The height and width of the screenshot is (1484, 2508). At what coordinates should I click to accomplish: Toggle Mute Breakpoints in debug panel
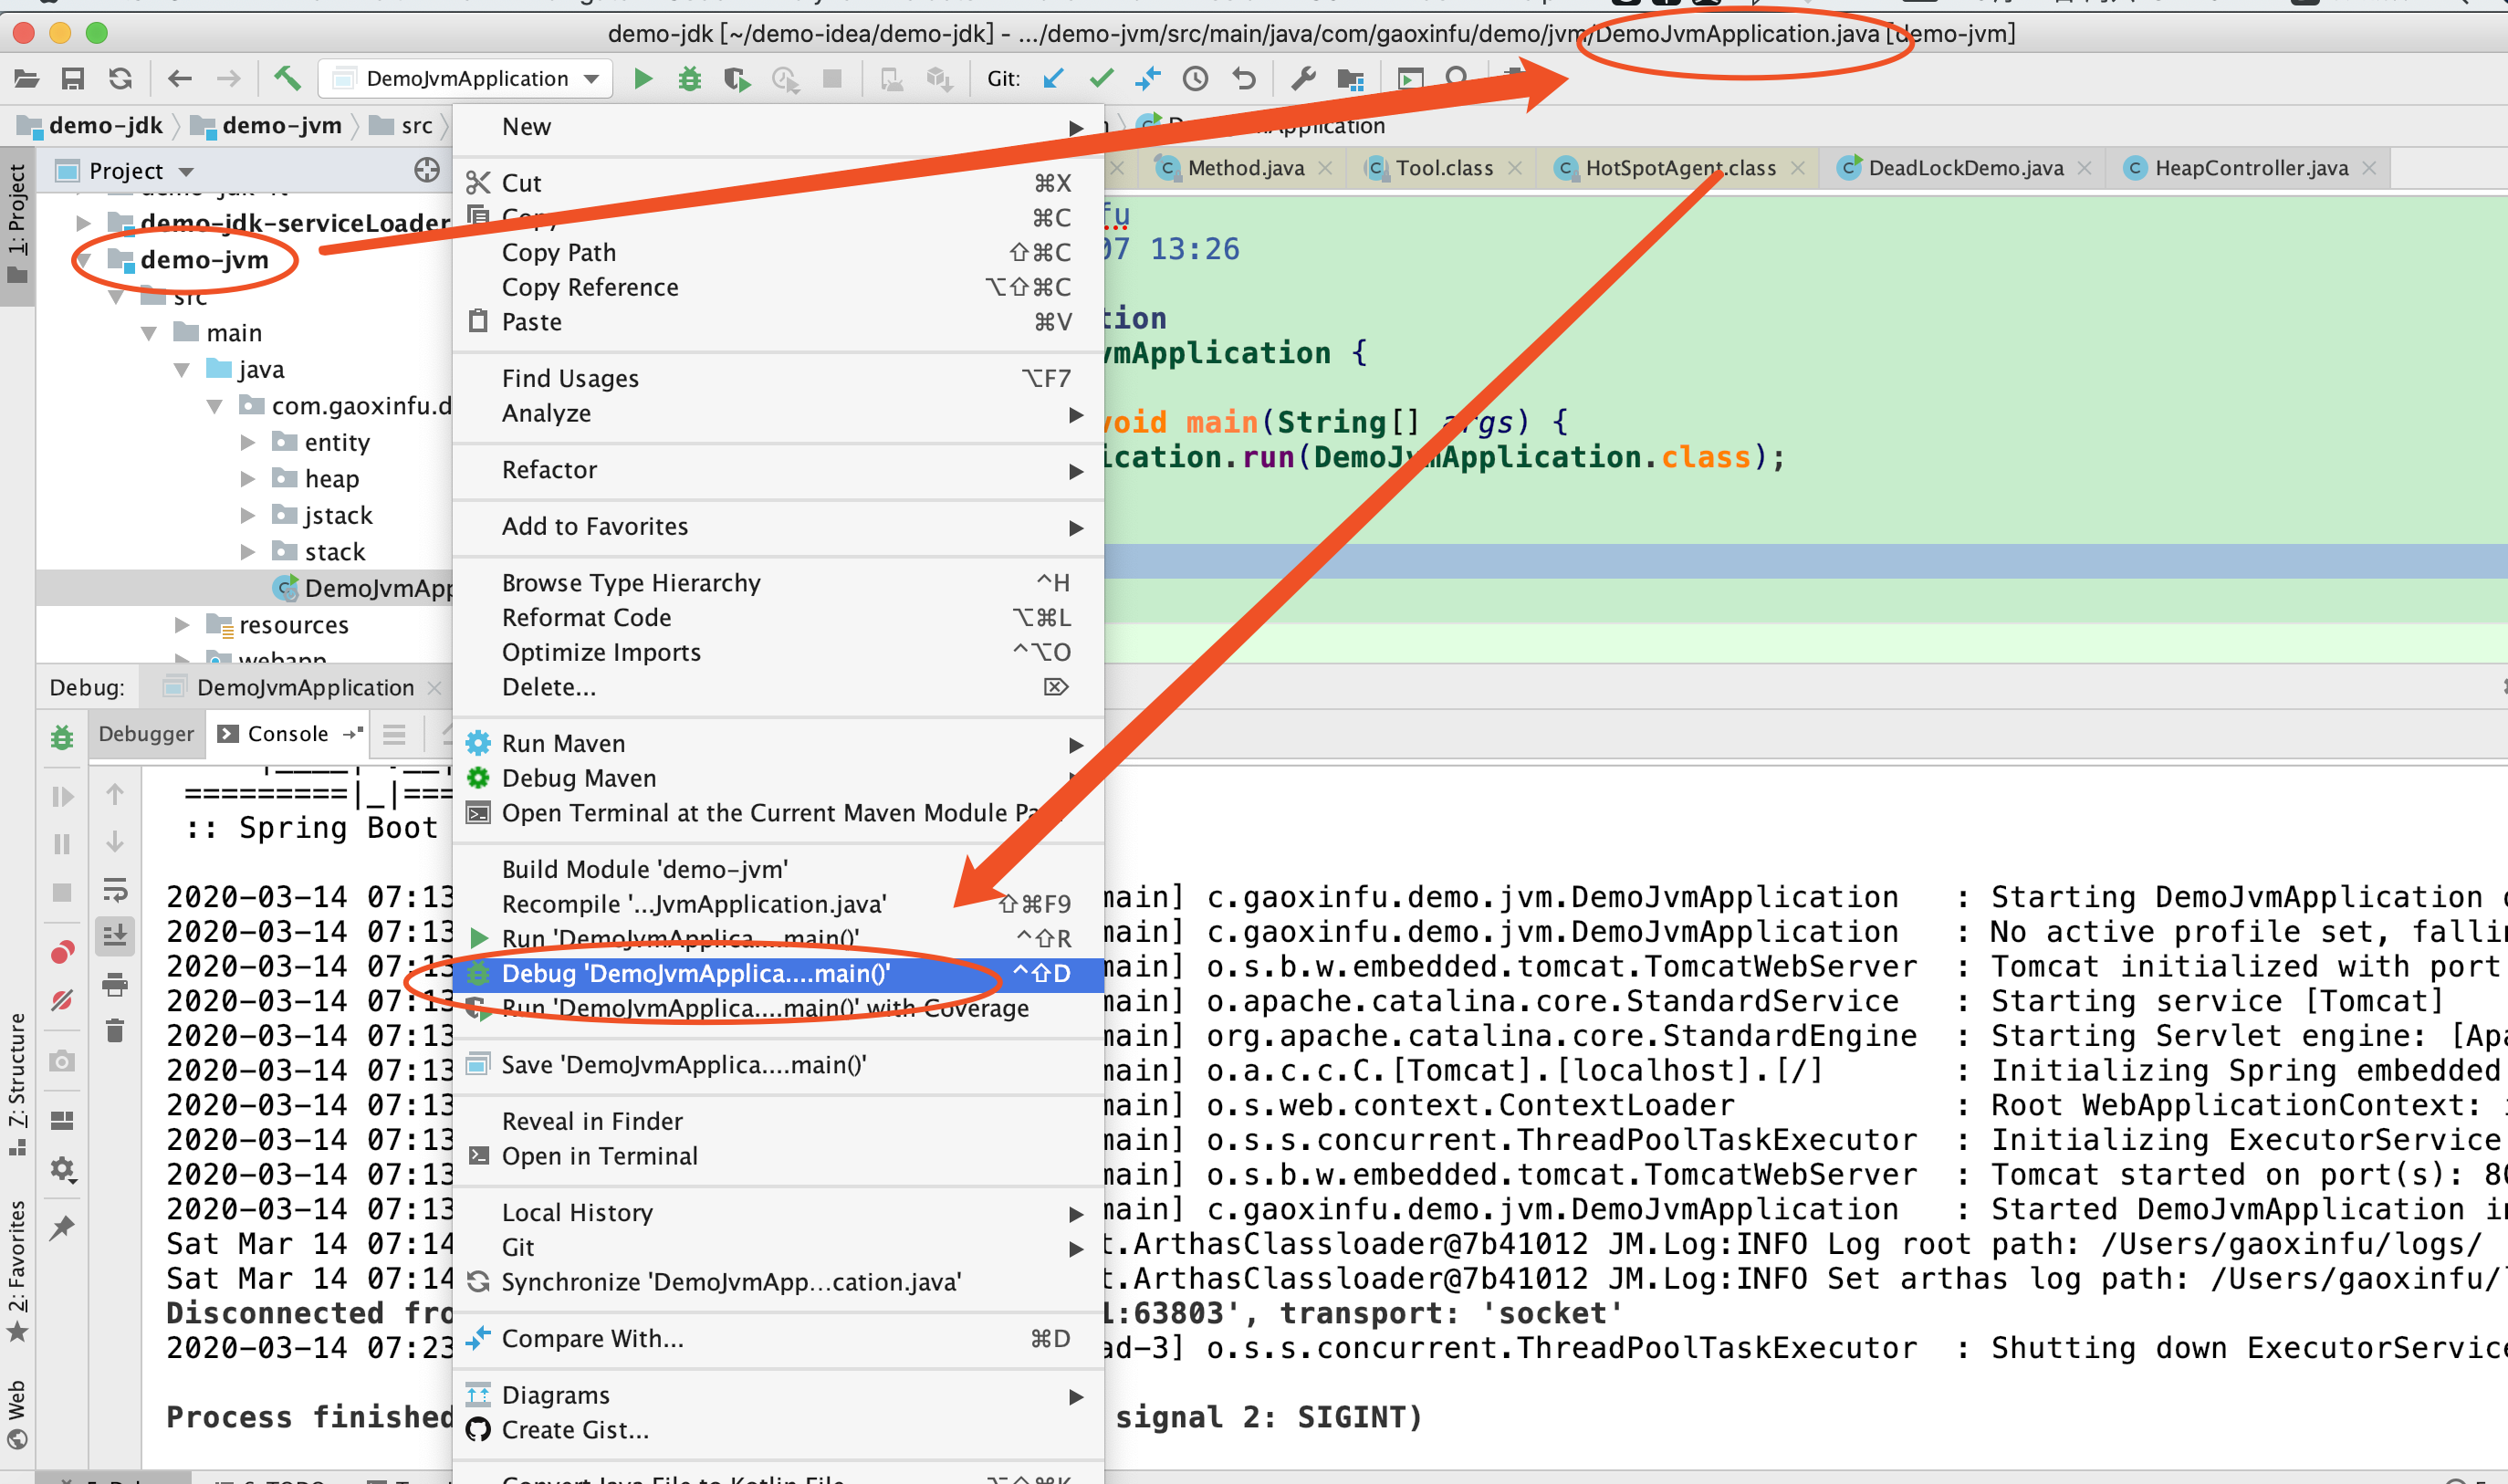(x=62, y=1000)
